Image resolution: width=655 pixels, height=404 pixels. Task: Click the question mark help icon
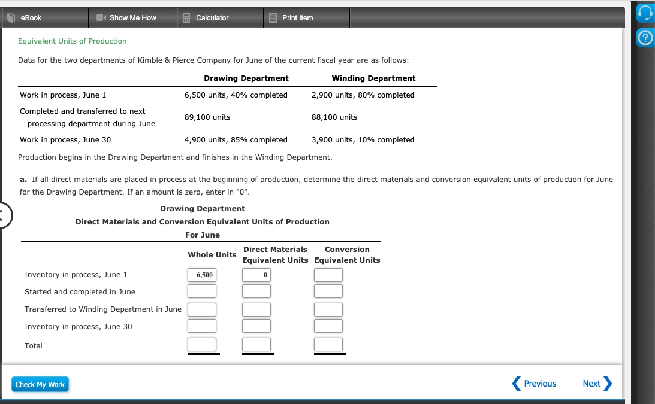tap(645, 38)
